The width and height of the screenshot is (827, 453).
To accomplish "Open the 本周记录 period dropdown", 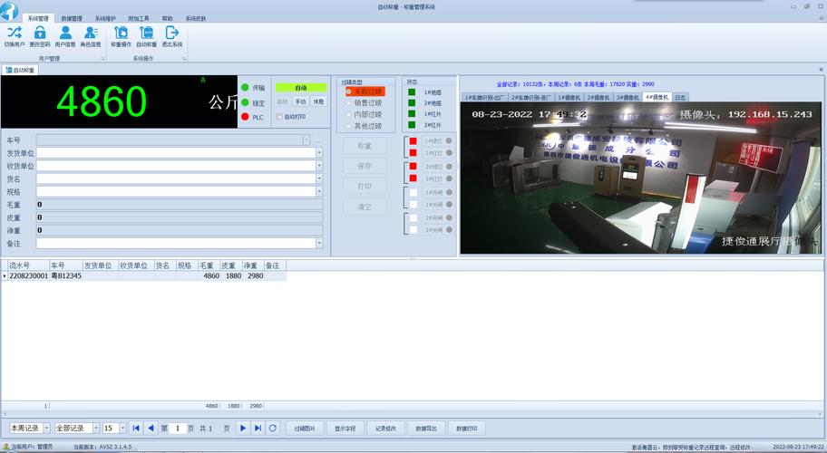I will coord(45,428).
